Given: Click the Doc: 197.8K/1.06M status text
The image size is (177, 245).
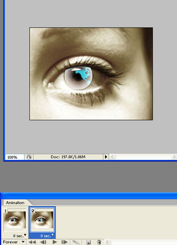Looking at the screenshot, I should click(68, 157).
